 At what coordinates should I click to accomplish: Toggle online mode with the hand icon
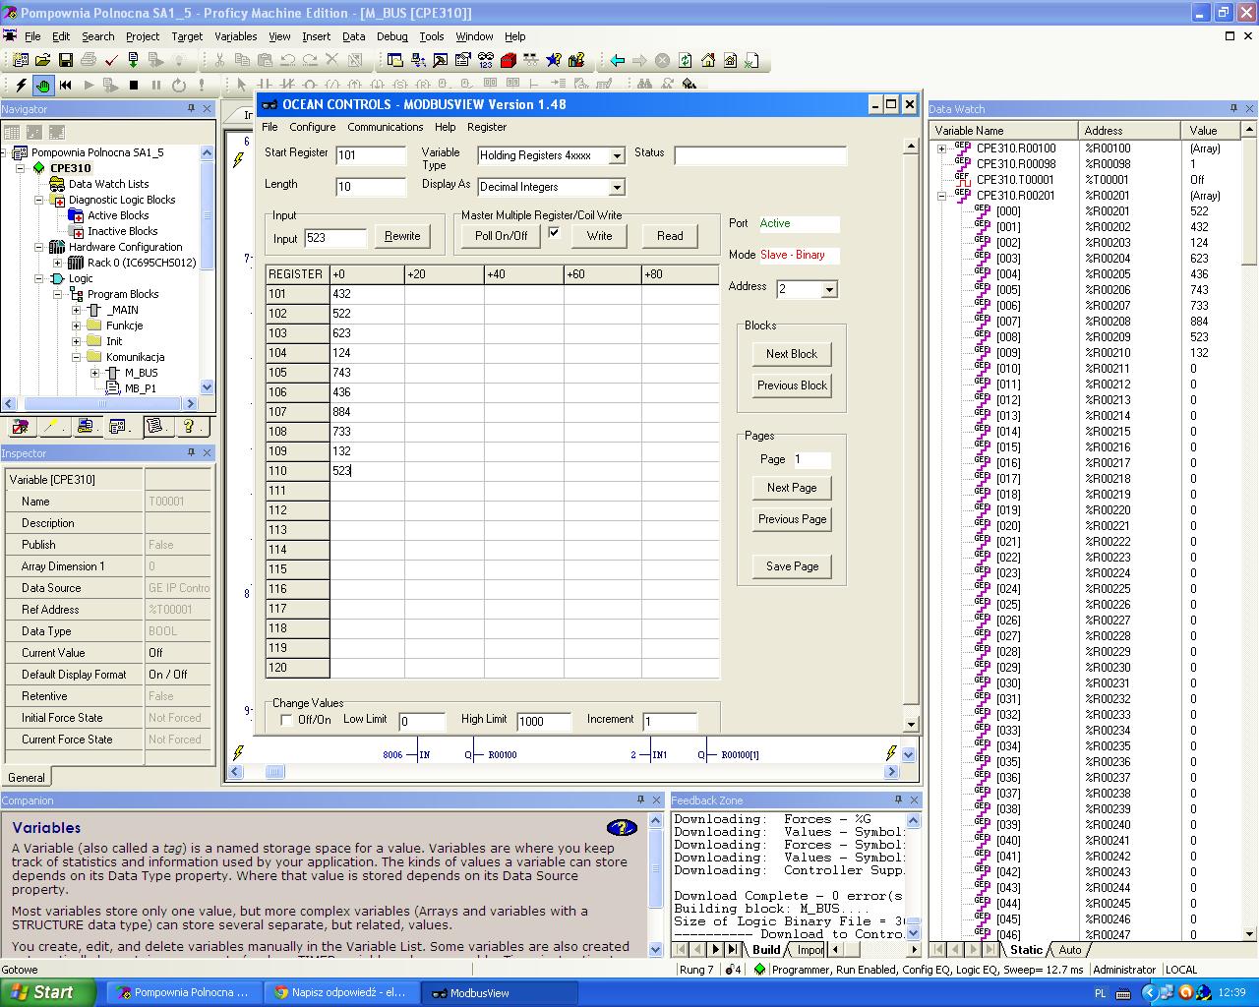(43, 85)
